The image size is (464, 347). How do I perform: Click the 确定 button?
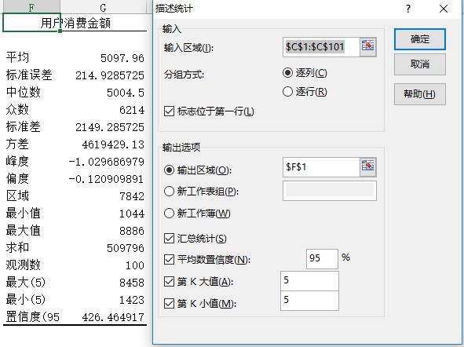(x=419, y=39)
